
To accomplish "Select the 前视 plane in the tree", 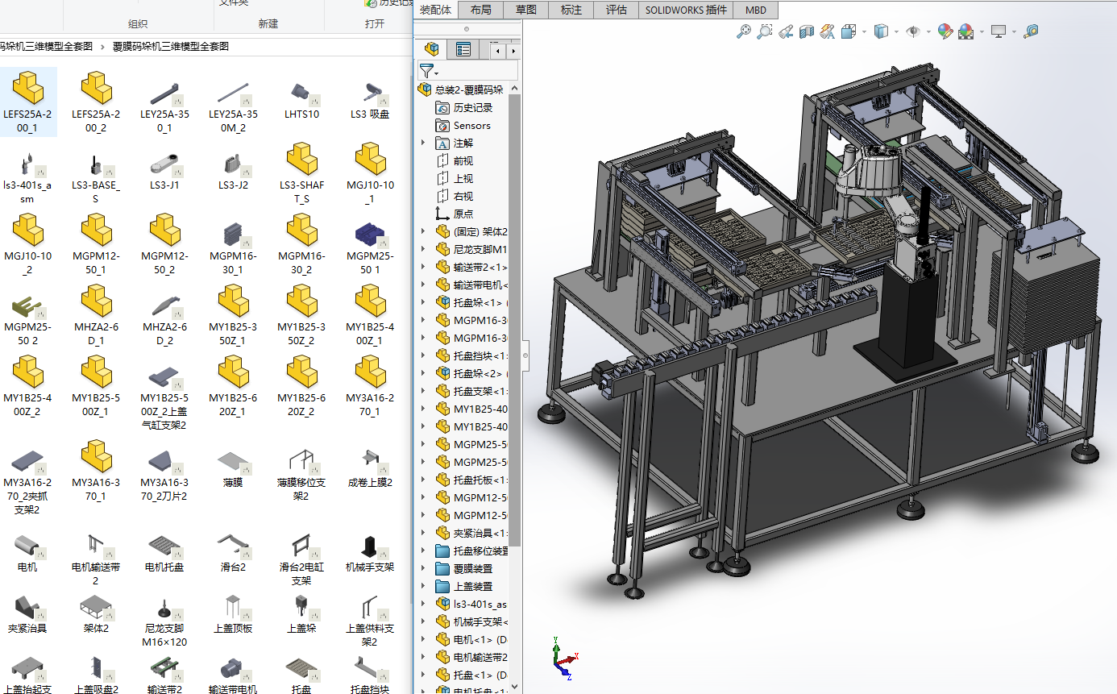I will coord(463,160).
